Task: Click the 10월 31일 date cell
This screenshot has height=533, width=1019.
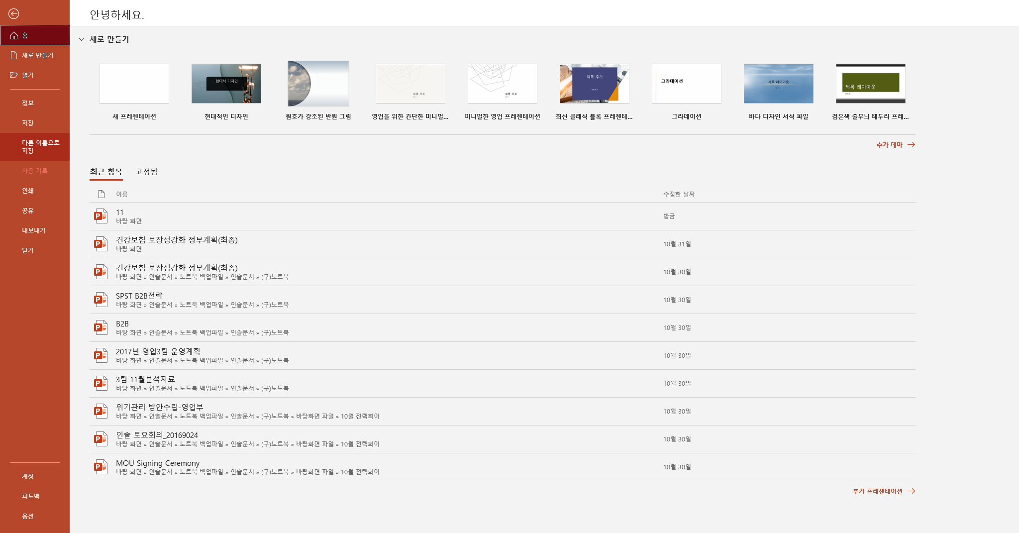Action: (x=677, y=244)
